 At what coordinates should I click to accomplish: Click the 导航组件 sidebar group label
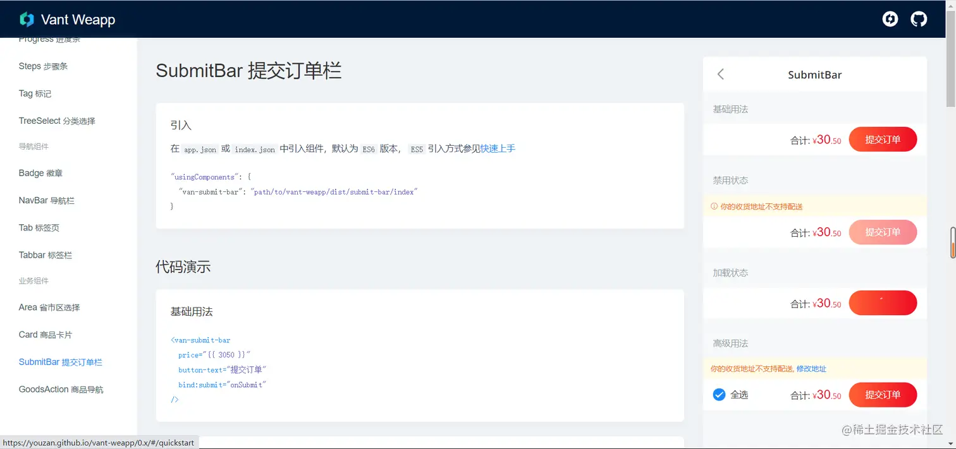click(x=34, y=147)
